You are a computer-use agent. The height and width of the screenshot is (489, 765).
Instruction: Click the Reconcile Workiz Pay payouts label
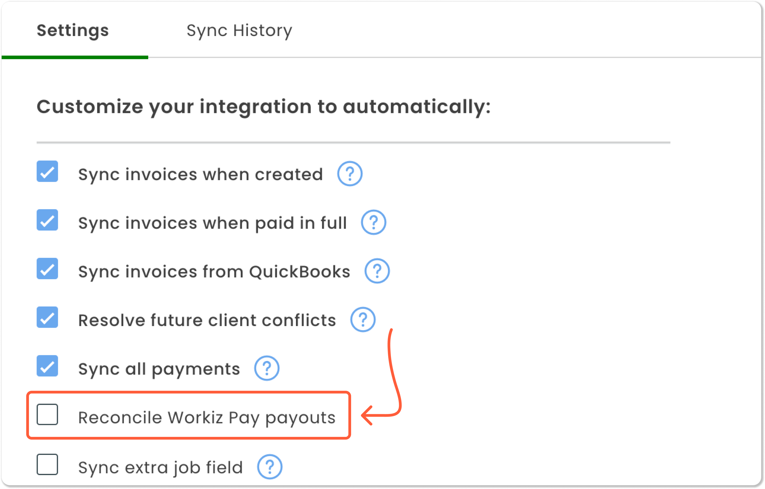(x=207, y=418)
